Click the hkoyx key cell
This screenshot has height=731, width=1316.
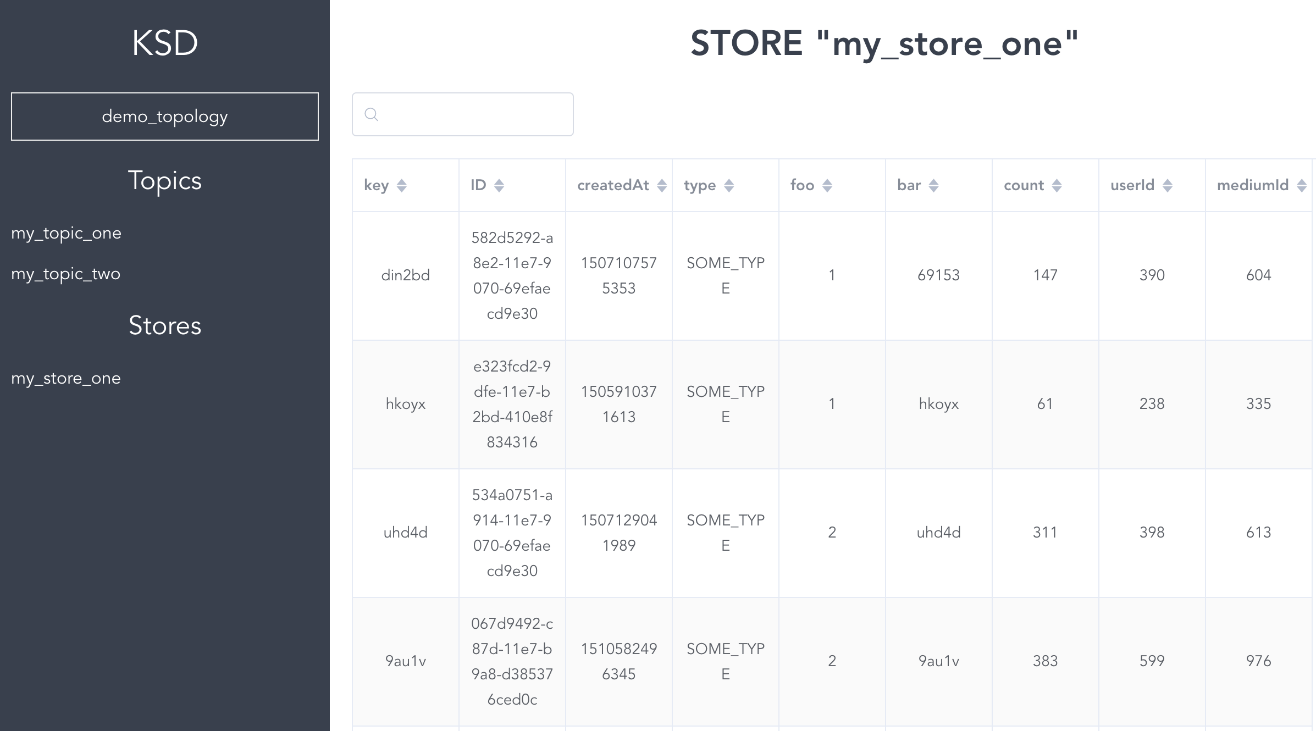406,404
